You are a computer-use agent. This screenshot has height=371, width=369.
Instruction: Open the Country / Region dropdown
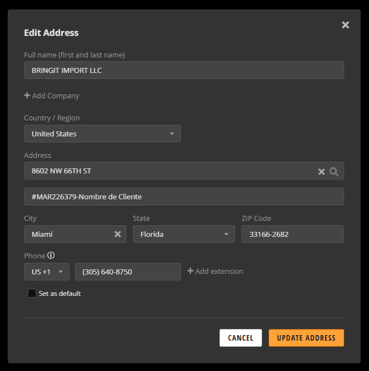coord(103,134)
